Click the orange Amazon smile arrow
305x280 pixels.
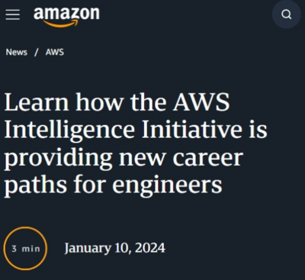point(61,24)
